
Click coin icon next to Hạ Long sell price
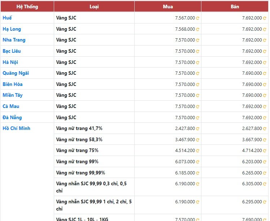(x=265, y=29)
